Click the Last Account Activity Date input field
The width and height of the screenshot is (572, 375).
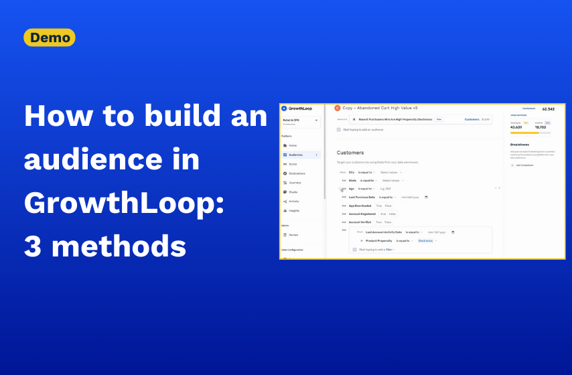(437, 232)
